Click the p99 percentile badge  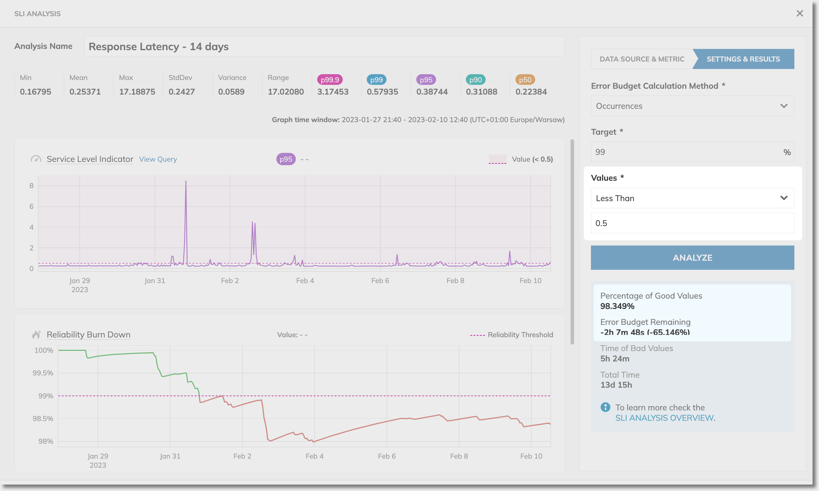pyautogui.click(x=376, y=80)
